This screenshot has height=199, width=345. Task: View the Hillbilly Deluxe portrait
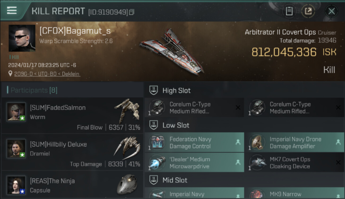click(16, 148)
